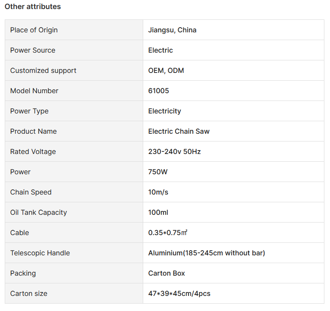Screen dimensions: 330x311
Task: Select the 'Jiangsu, China' value
Action: pyautogui.click(x=172, y=30)
